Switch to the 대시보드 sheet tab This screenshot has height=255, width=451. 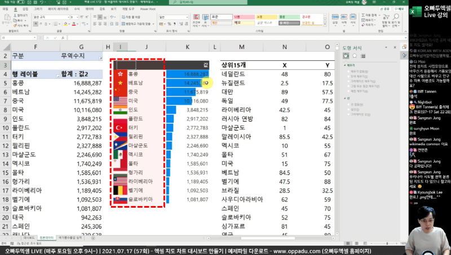click(29, 238)
